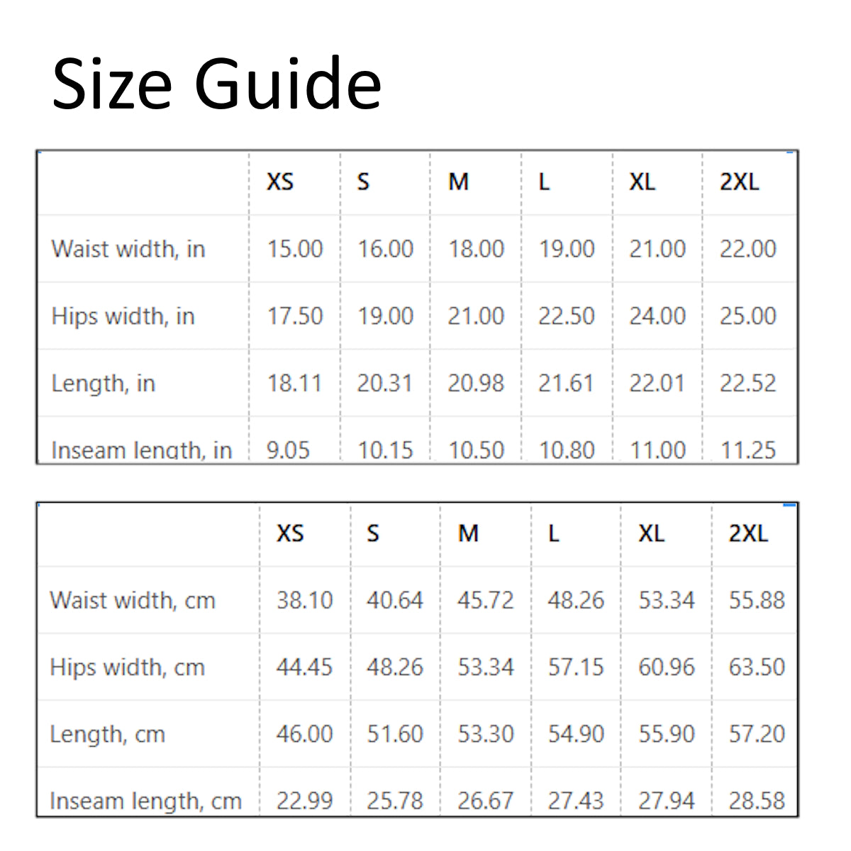Click the Size Guide title
The image size is (851, 851).
click(217, 84)
